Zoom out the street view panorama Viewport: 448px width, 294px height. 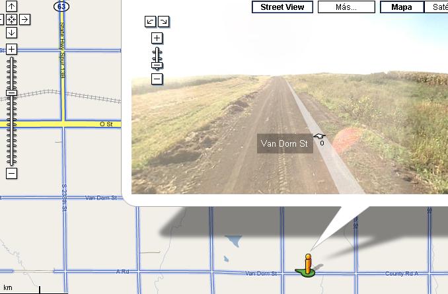coord(157,79)
